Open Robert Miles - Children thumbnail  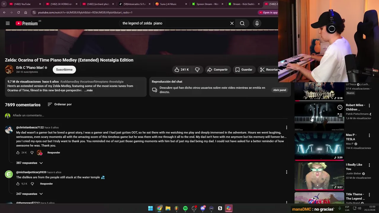(x=319, y=117)
